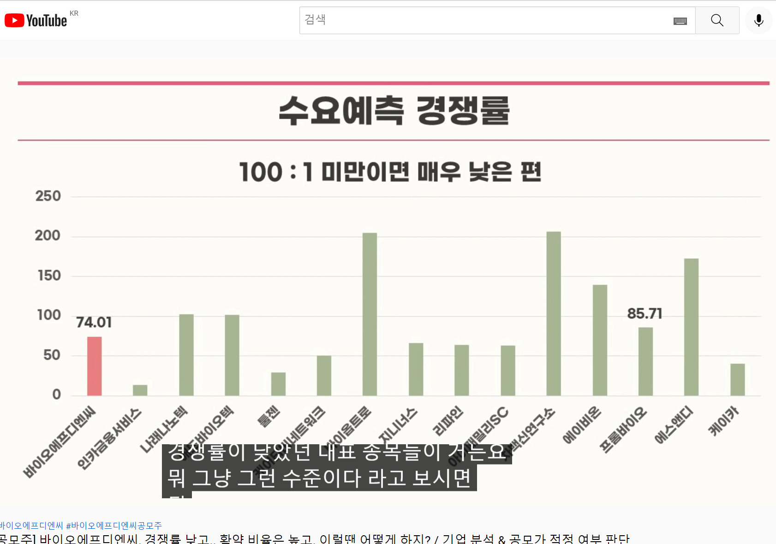This screenshot has width=776, height=544.
Task: Open the on-screen keyboard icon in search box
Action: click(680, 21)
